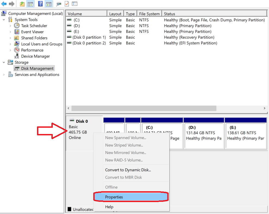The width and height of the screenshot is (269, 214).
Task: Click the drive icon beside (C:) volume
Action: [x=69, y=20]
